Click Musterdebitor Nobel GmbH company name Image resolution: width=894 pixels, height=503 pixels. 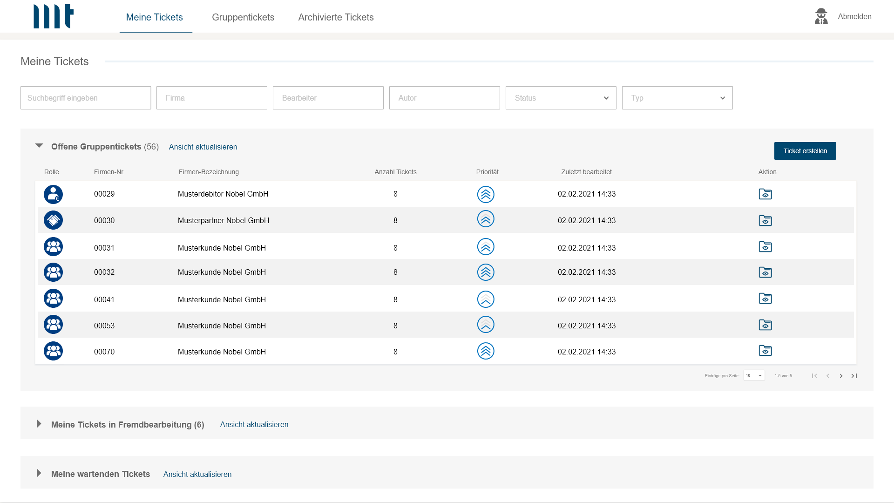[223, 194]
